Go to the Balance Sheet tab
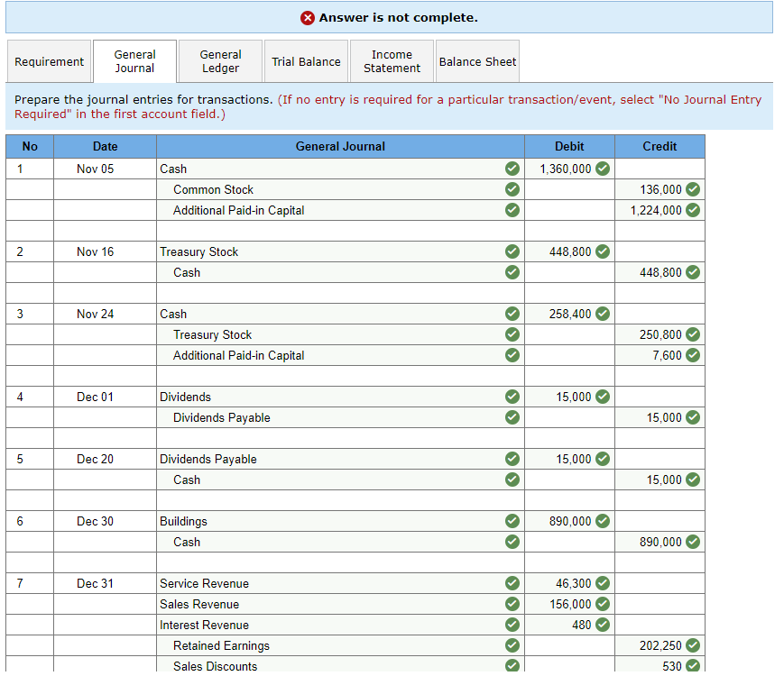The height and width of the screenshot is (676, 784). [x=477, y=61]
